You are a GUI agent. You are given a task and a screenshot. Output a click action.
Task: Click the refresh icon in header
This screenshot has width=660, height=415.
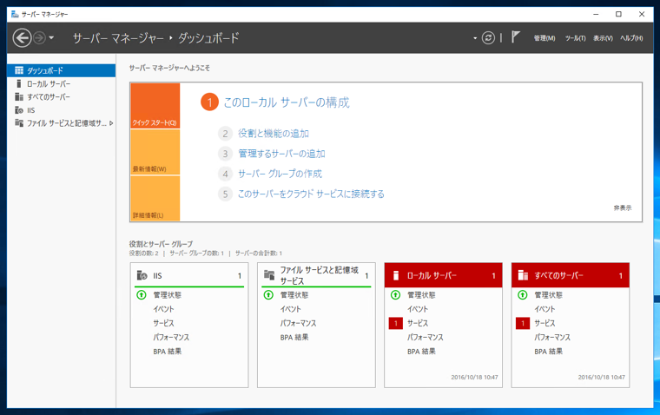pyautogui.click(x=488, y=38)
